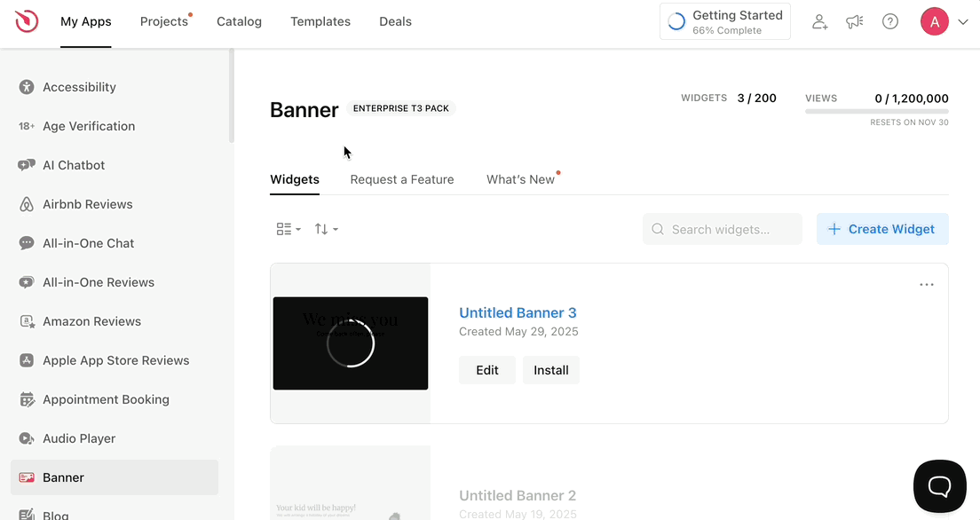Select Audio Player in sidebar
The image size is (980, 520).
click(79, 438)
